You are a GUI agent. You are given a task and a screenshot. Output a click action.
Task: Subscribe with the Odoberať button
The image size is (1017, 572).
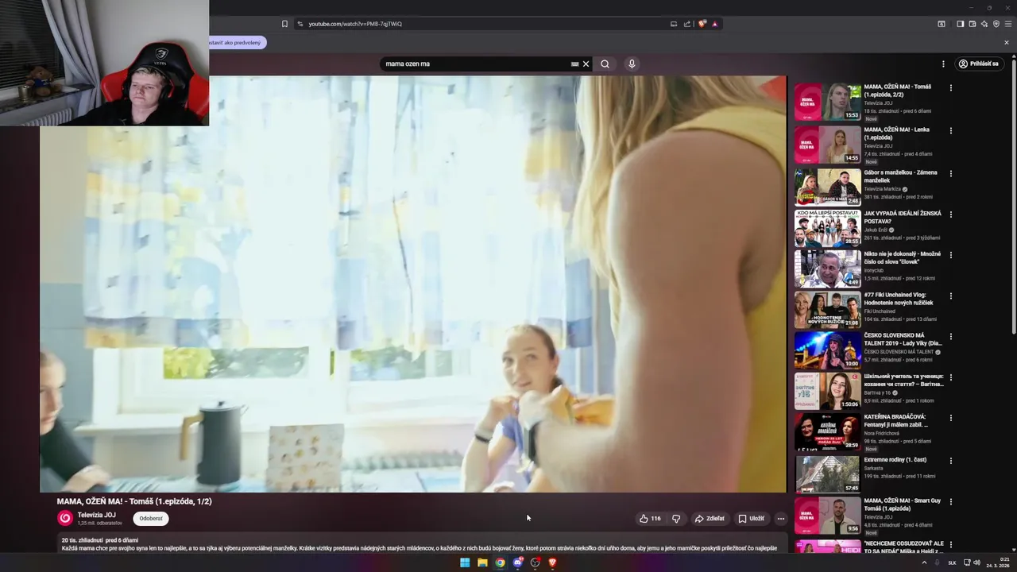click(151, 518)
